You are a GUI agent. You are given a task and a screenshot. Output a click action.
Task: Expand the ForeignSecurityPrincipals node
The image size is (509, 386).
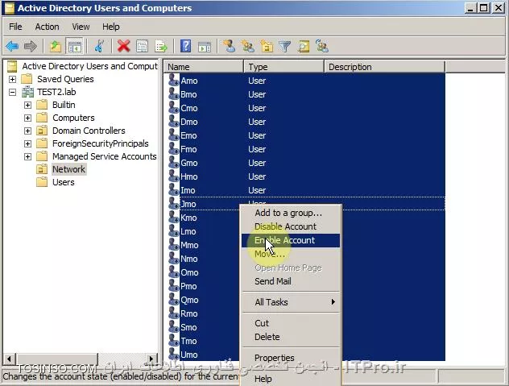27,143
